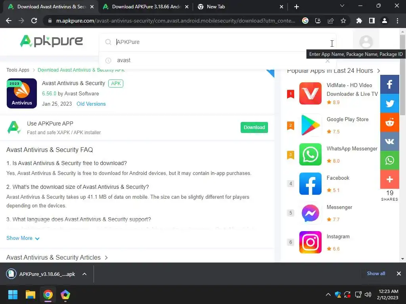406x304 pixels.
Task: Open the tab search dropdown
Action: pyautogui.click(x=342, y=6)
